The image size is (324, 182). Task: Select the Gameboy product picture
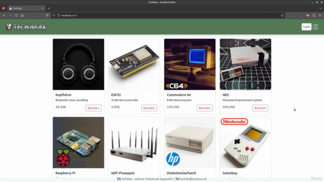pos(246,143)
